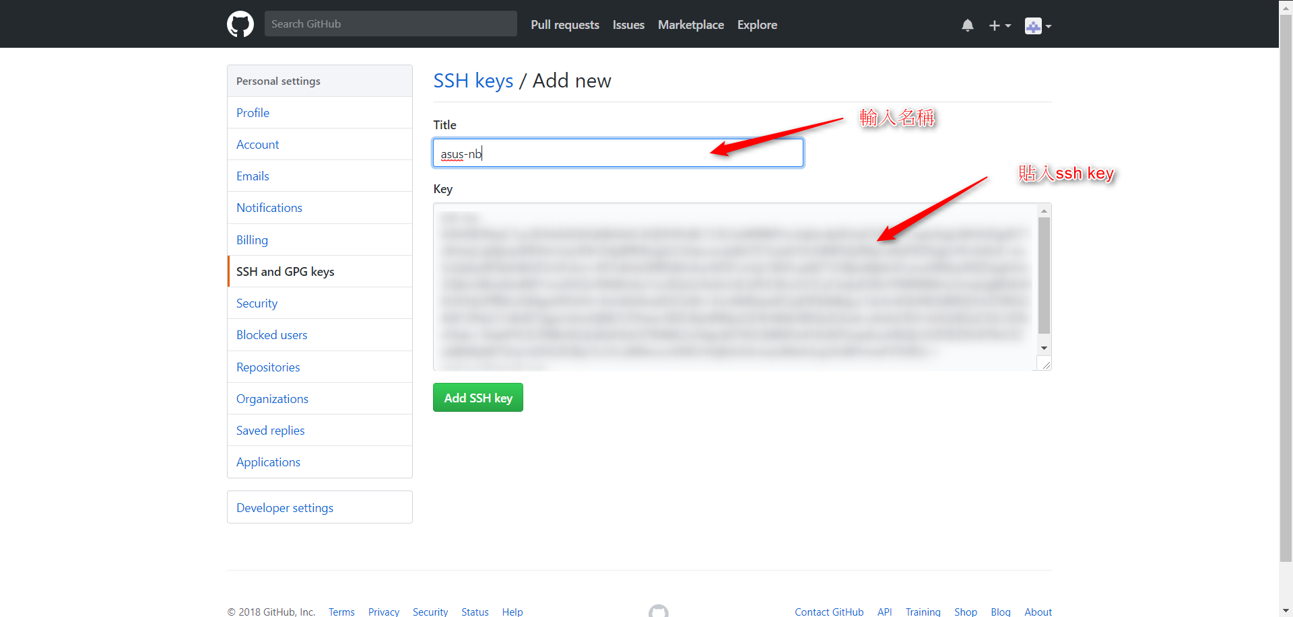Open the GitHub Octocat home logo
Screen dimensions: 1293x617
point(240,24)
